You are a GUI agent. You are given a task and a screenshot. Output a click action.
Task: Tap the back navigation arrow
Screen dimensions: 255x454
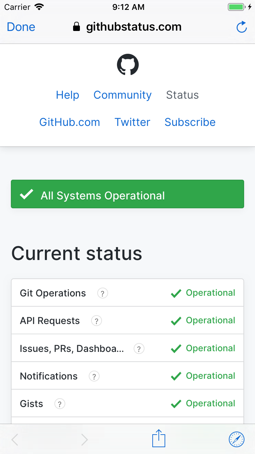coord(15,440)
